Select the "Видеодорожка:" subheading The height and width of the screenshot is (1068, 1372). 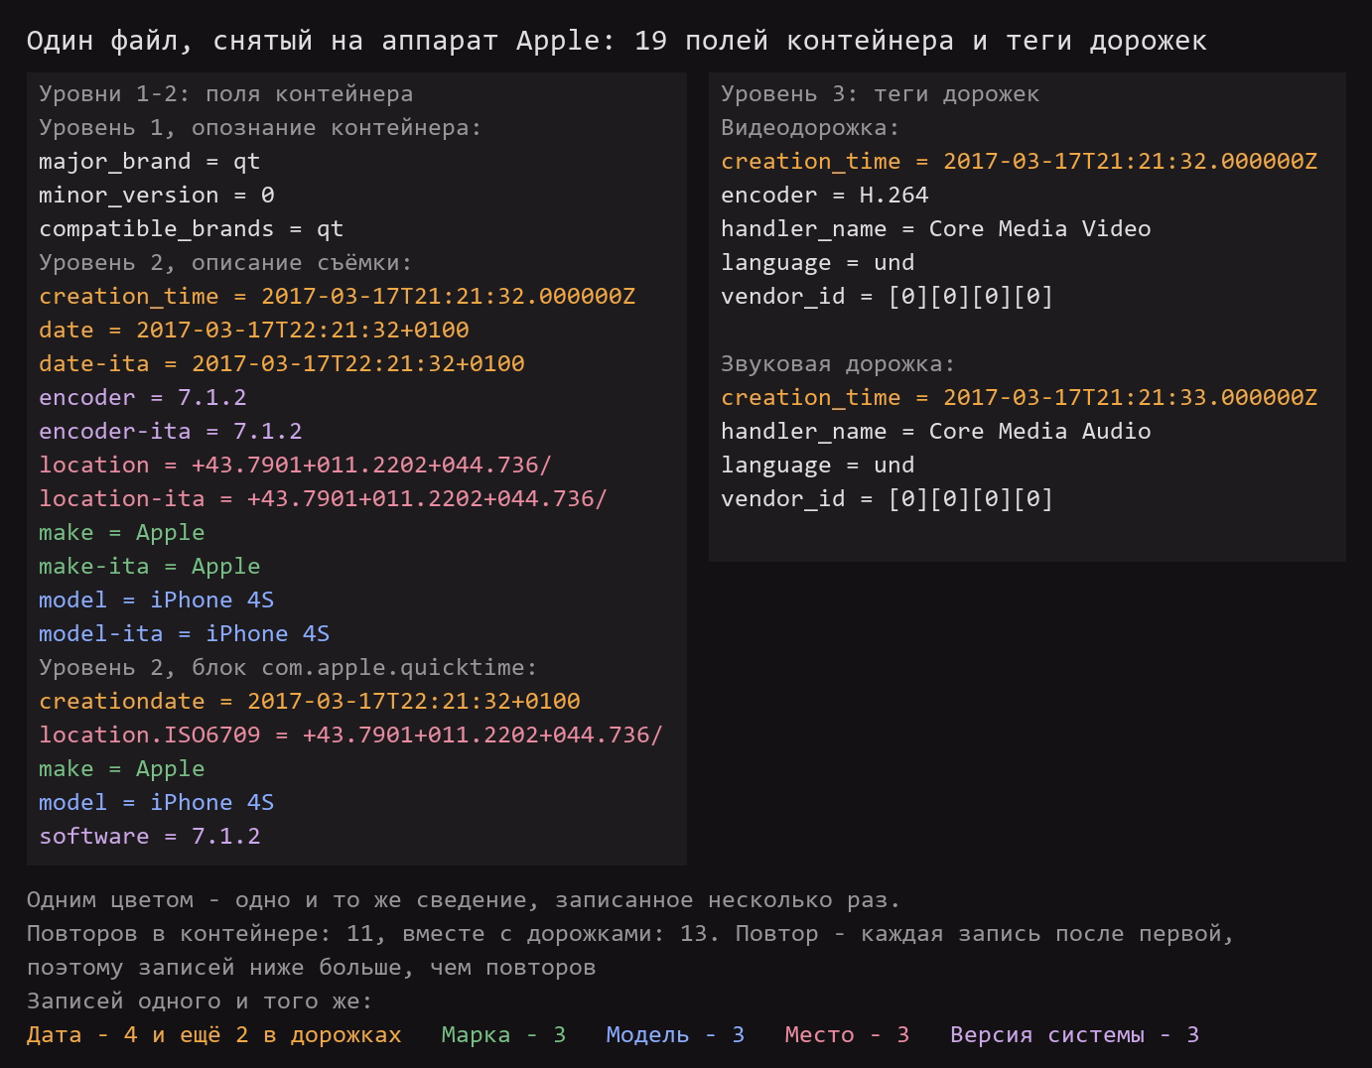pyautogui.click(x=810, y=128)
